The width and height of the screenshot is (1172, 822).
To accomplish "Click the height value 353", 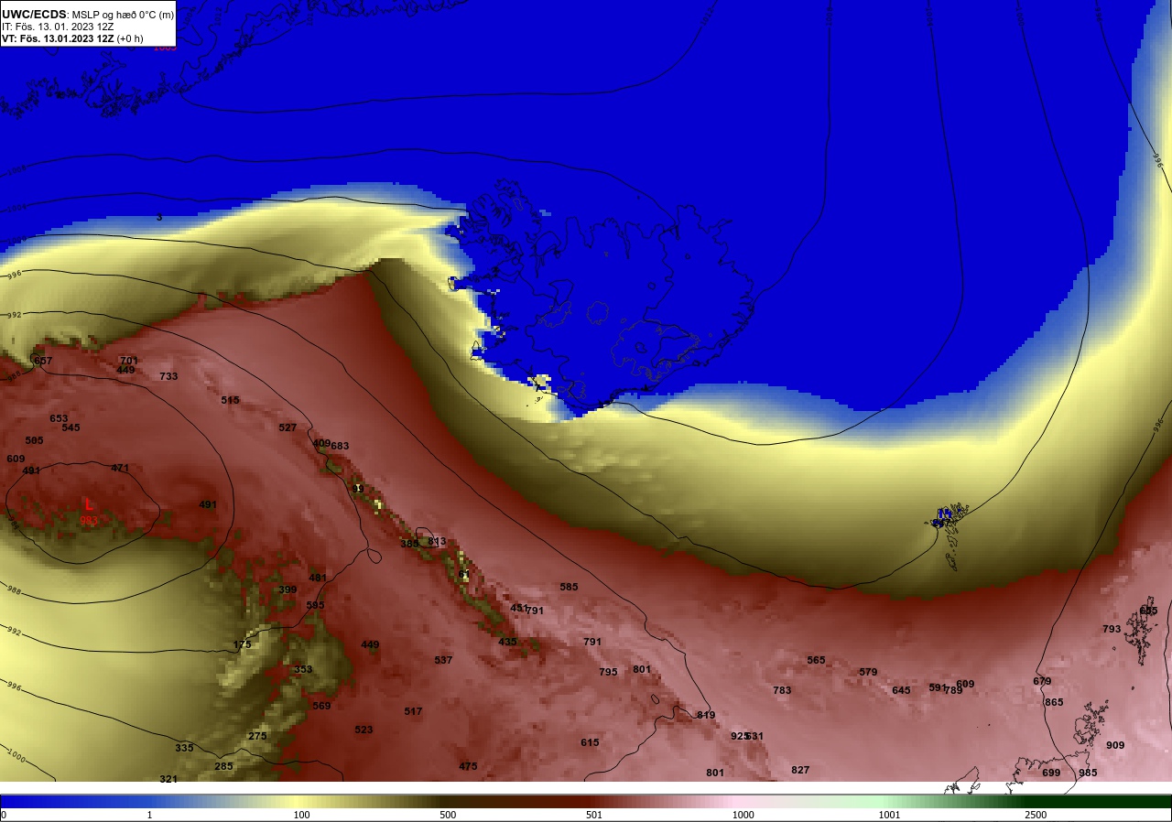I will pos(303,669).
